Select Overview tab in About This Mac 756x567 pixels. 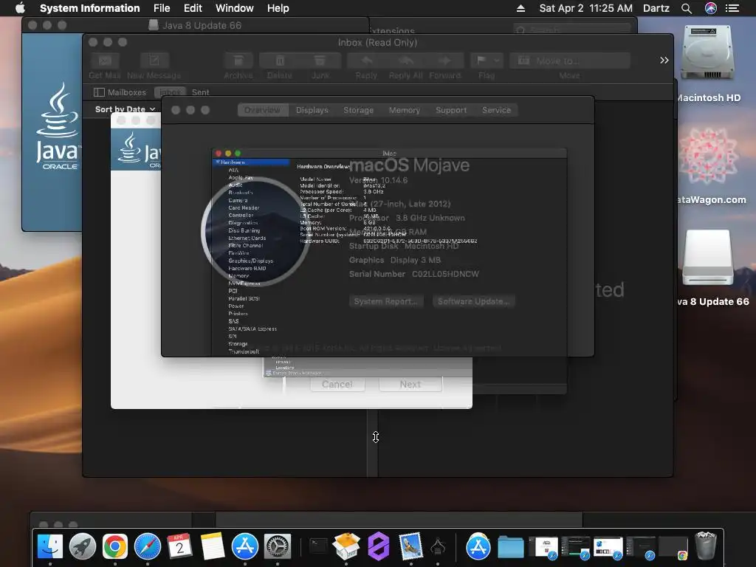point(263,110)
